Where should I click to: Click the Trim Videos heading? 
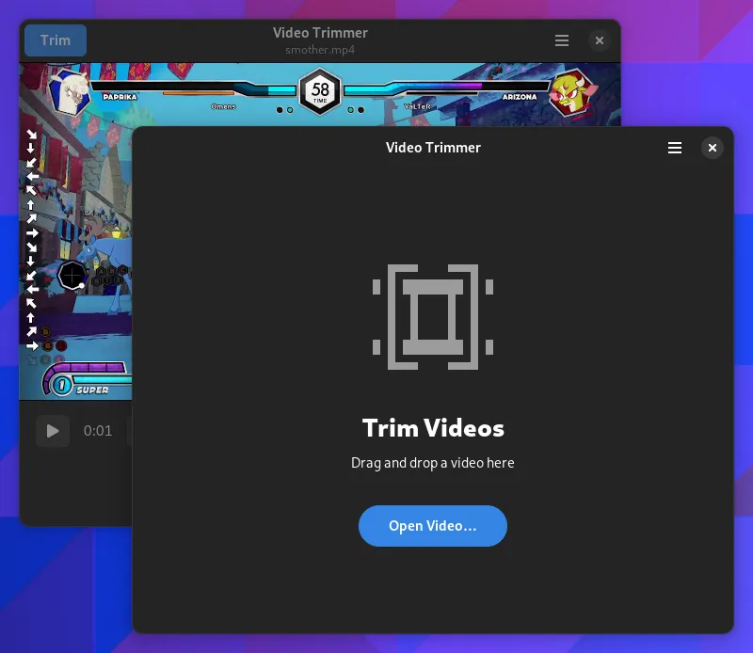tap(433, 428)
